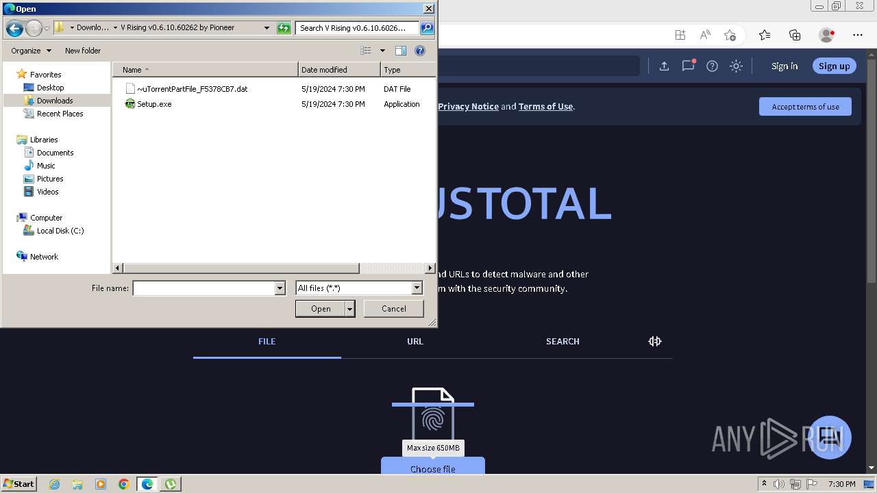
Task: Open the Privacy Notice link
Action: point(468,107)
